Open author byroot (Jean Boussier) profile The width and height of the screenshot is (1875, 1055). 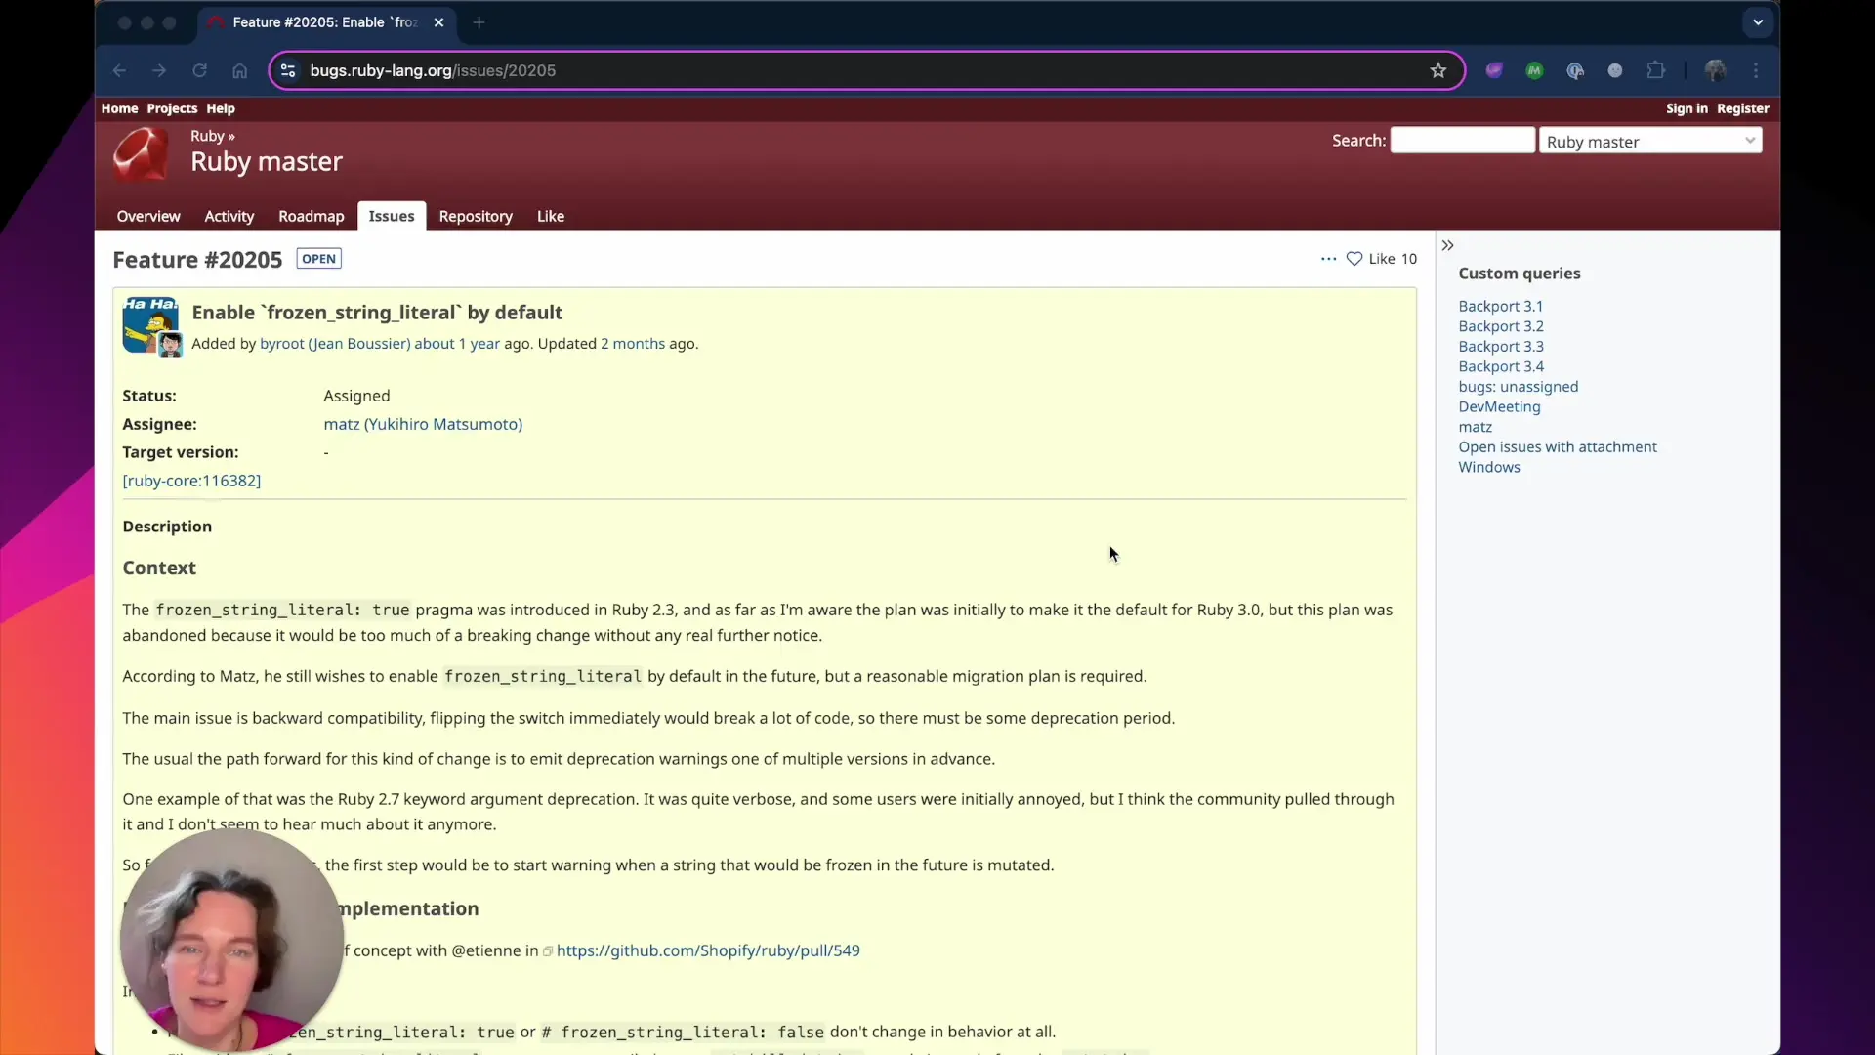click(335, 344)
